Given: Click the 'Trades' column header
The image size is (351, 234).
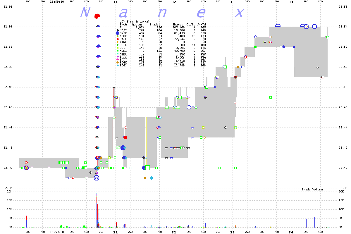Looking at the screenshot, I should 155,25.
